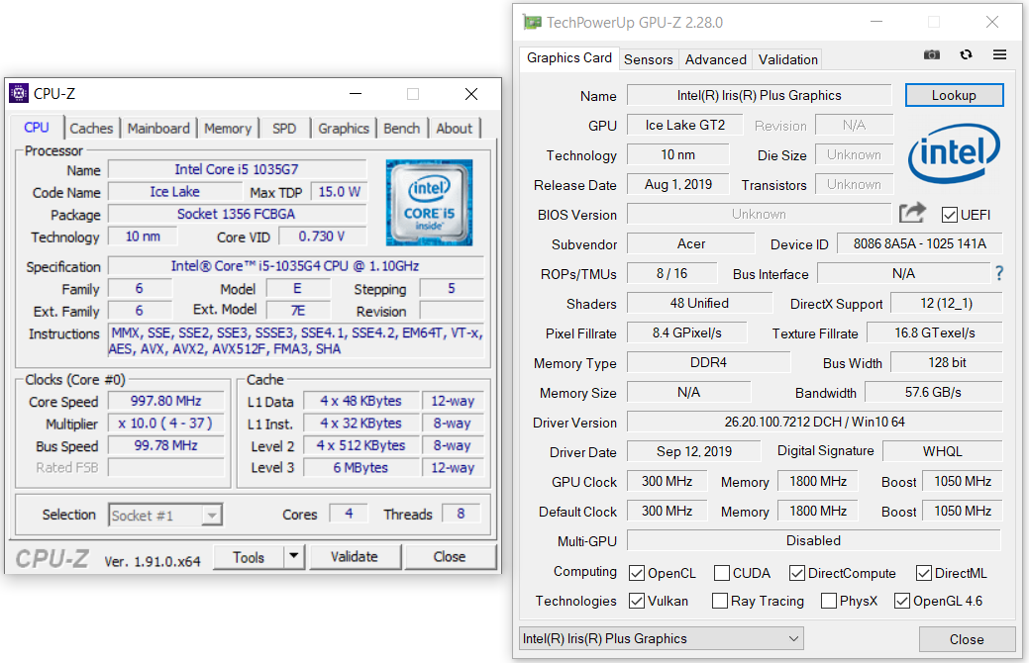This screenshot has width=1029, height=663.
Task: Click the Package Socket 1356 FCBGA value
Action: tap(237, 214)
